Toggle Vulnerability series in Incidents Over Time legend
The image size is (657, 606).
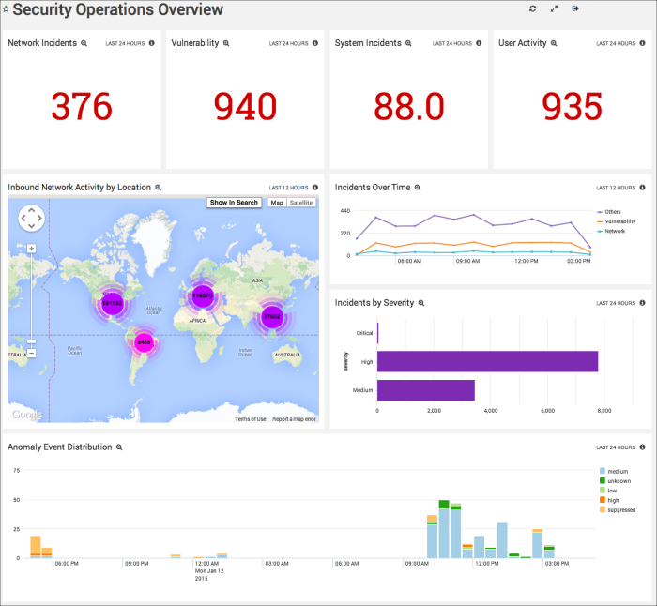tap(619, 221)
